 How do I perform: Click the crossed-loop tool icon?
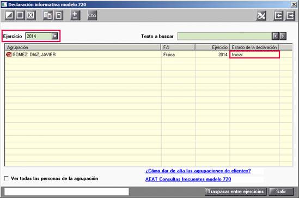click(x=261, y=16)
